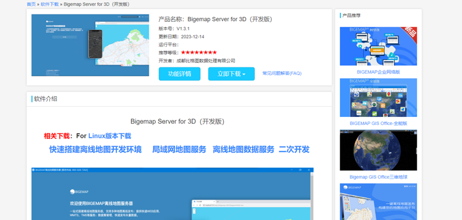This screenshot has height=220, width=462.
Task: Open BIGEMAP GIS Office-全能版 thumbnail
Action: (x=378, y=98)
